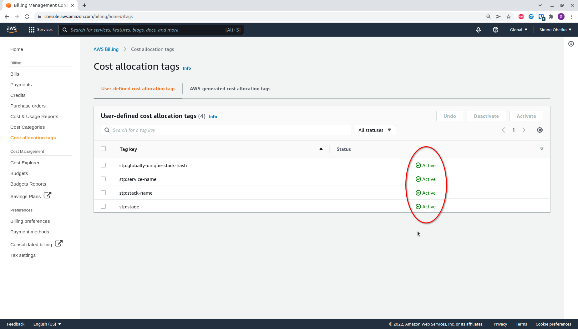578x329 pixels.
Task: Open the Privacy footer link
Action: pos(500,324)
